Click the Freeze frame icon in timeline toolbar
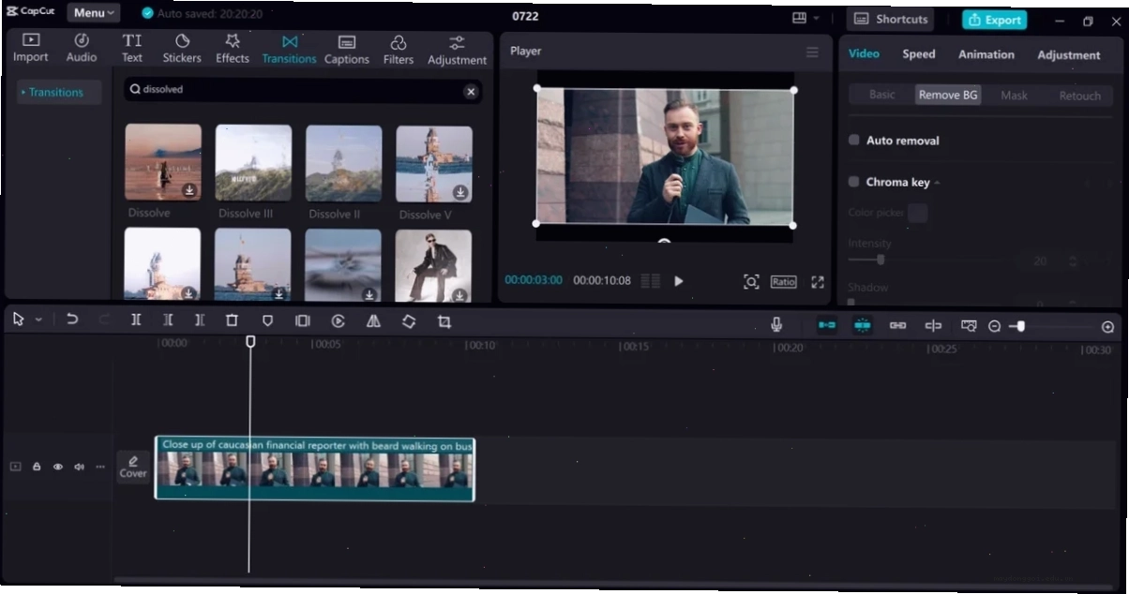Image resolution: width=1129 pixels, height=594 pixels. (x=303, y=320)
